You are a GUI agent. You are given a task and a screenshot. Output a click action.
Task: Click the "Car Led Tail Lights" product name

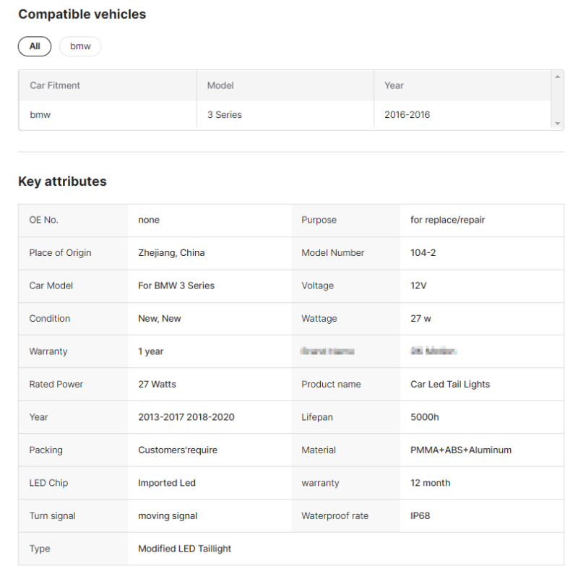click(449, 385)
